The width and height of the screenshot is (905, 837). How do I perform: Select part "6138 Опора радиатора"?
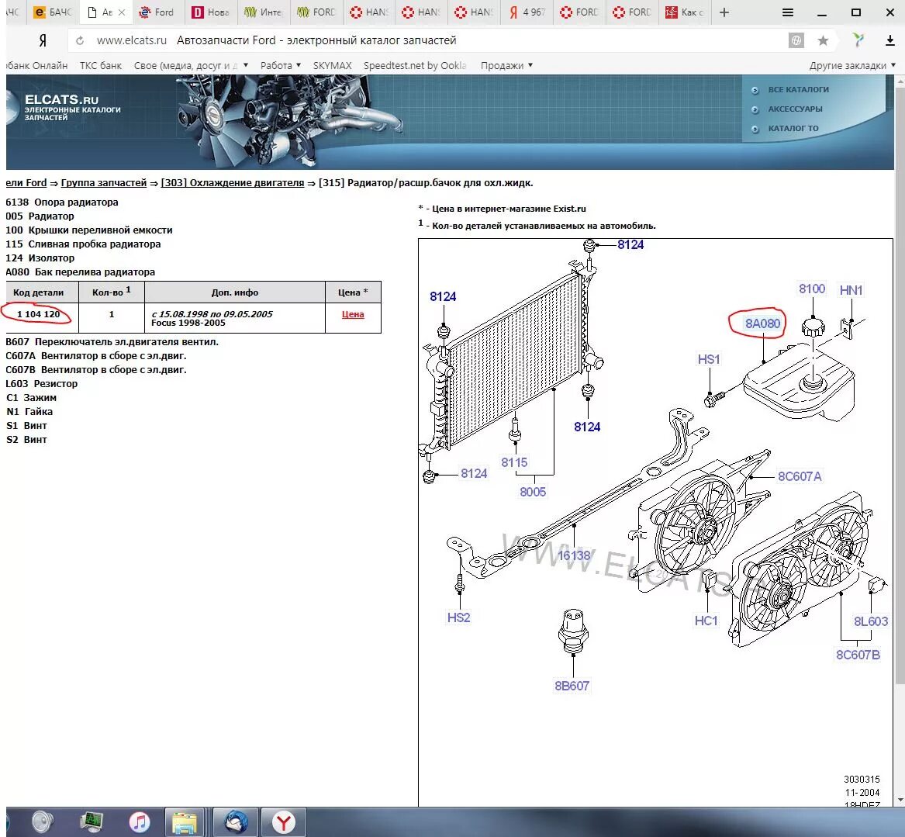62,202
